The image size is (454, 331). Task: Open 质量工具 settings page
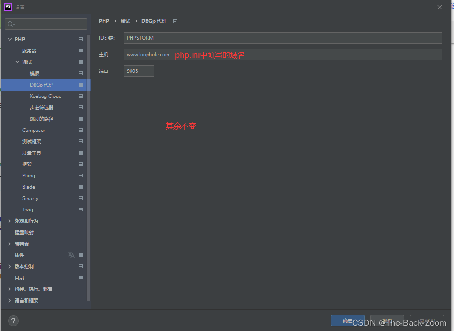click(x=32, y=153)
